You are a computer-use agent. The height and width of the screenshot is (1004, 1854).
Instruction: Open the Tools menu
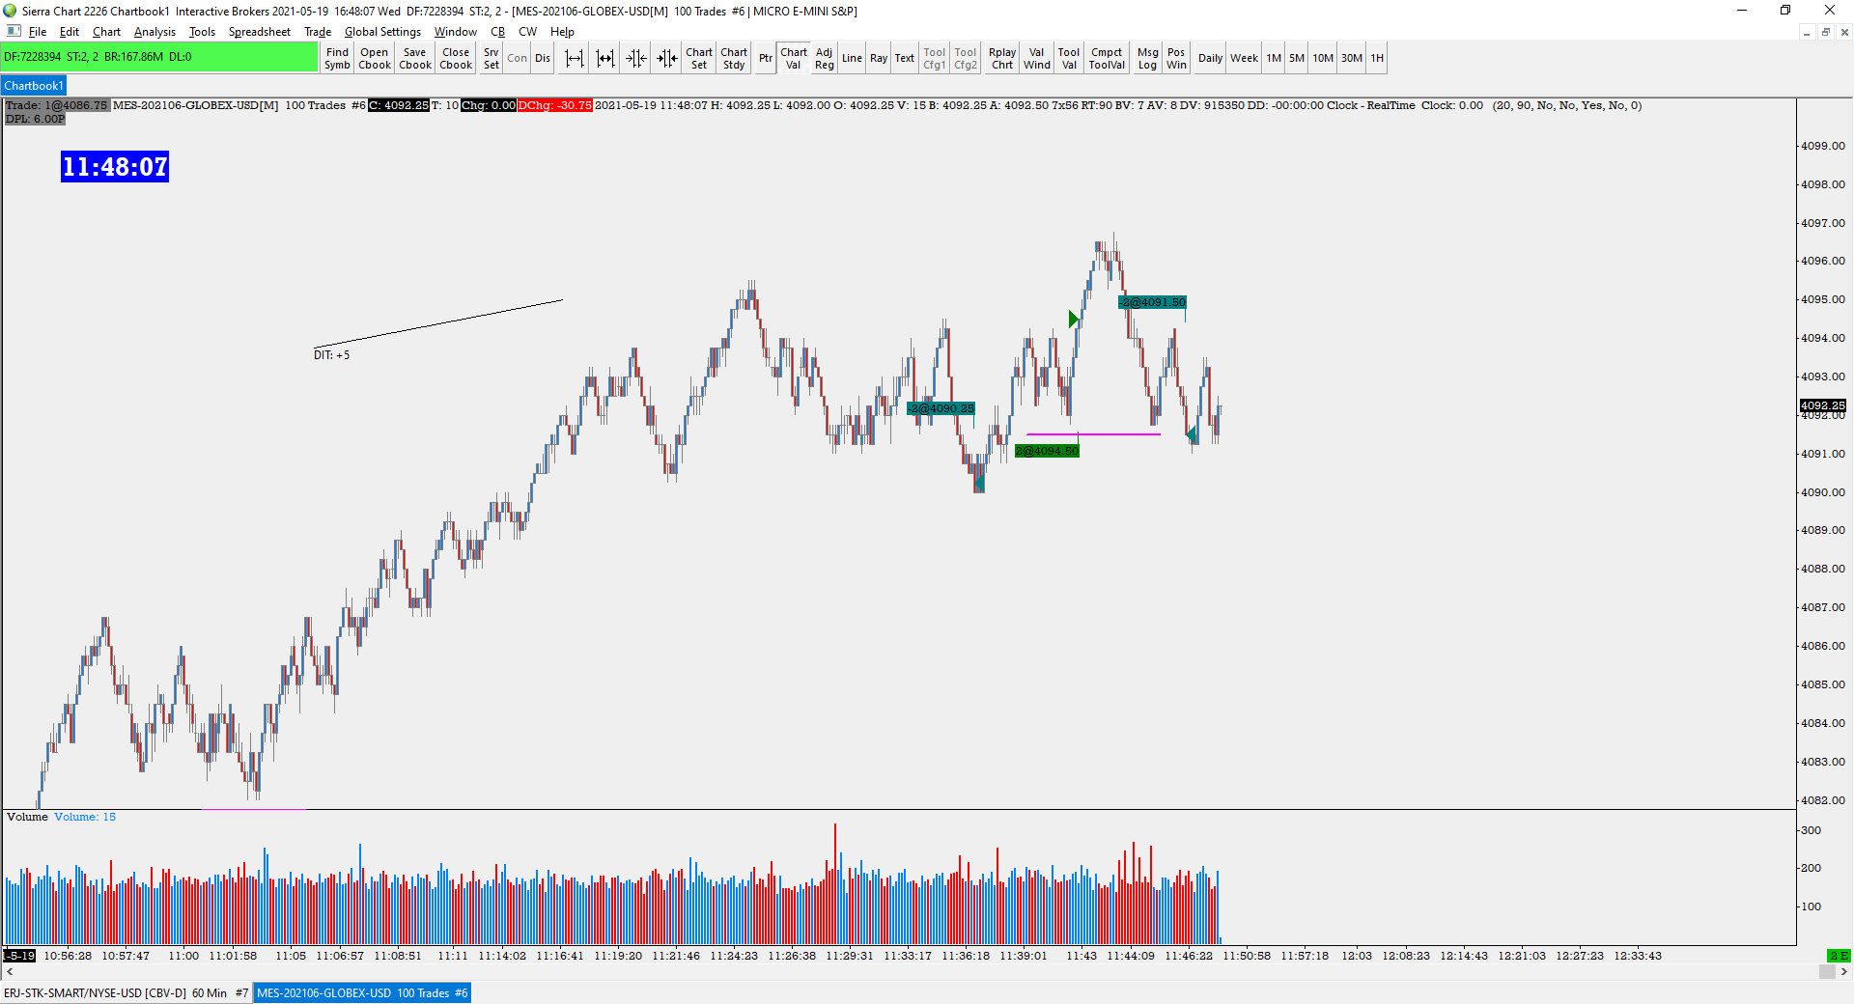tap(202, 32)
